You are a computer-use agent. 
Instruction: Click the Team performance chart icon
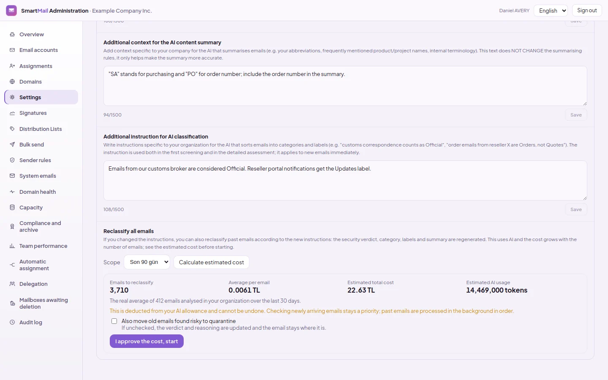pyautogui.click(x=12, y=246)
